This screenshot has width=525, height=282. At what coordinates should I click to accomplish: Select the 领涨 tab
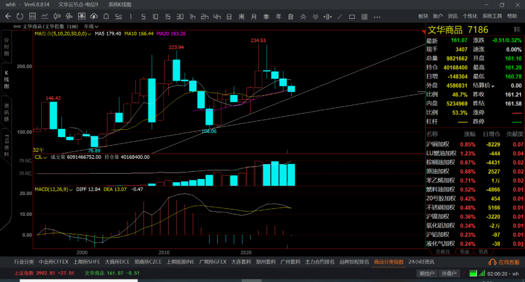pos(464,252)
